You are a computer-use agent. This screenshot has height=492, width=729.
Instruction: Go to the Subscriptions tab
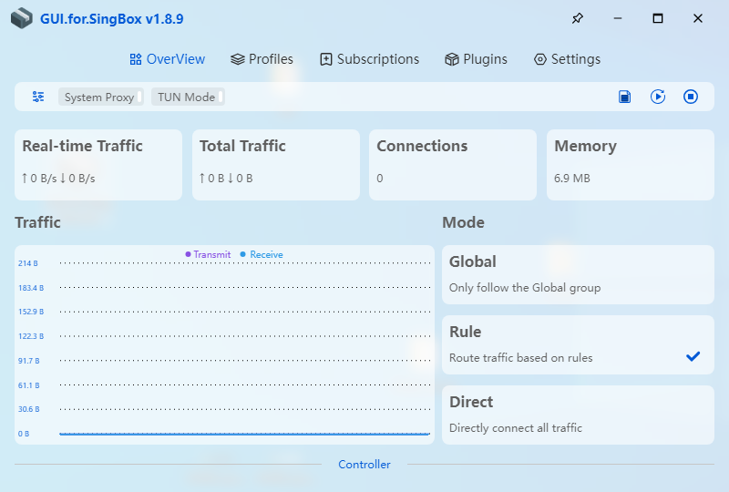pyautogui.click(x=370, y=59)
